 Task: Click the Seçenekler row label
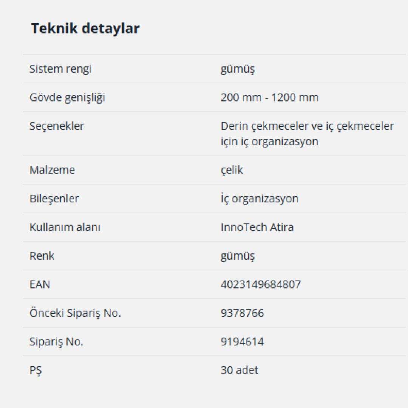tap(57, 126)
